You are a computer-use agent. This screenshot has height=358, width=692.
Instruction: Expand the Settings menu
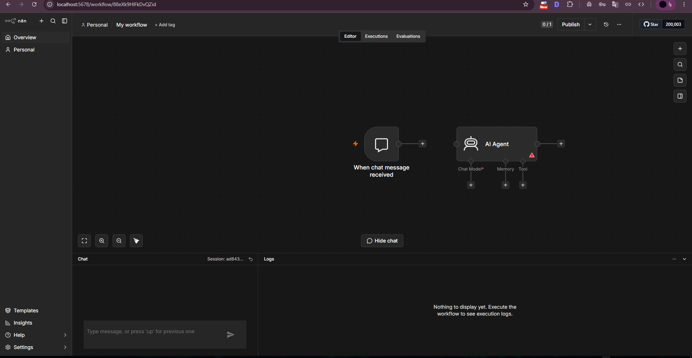click(x=36, y=347)
